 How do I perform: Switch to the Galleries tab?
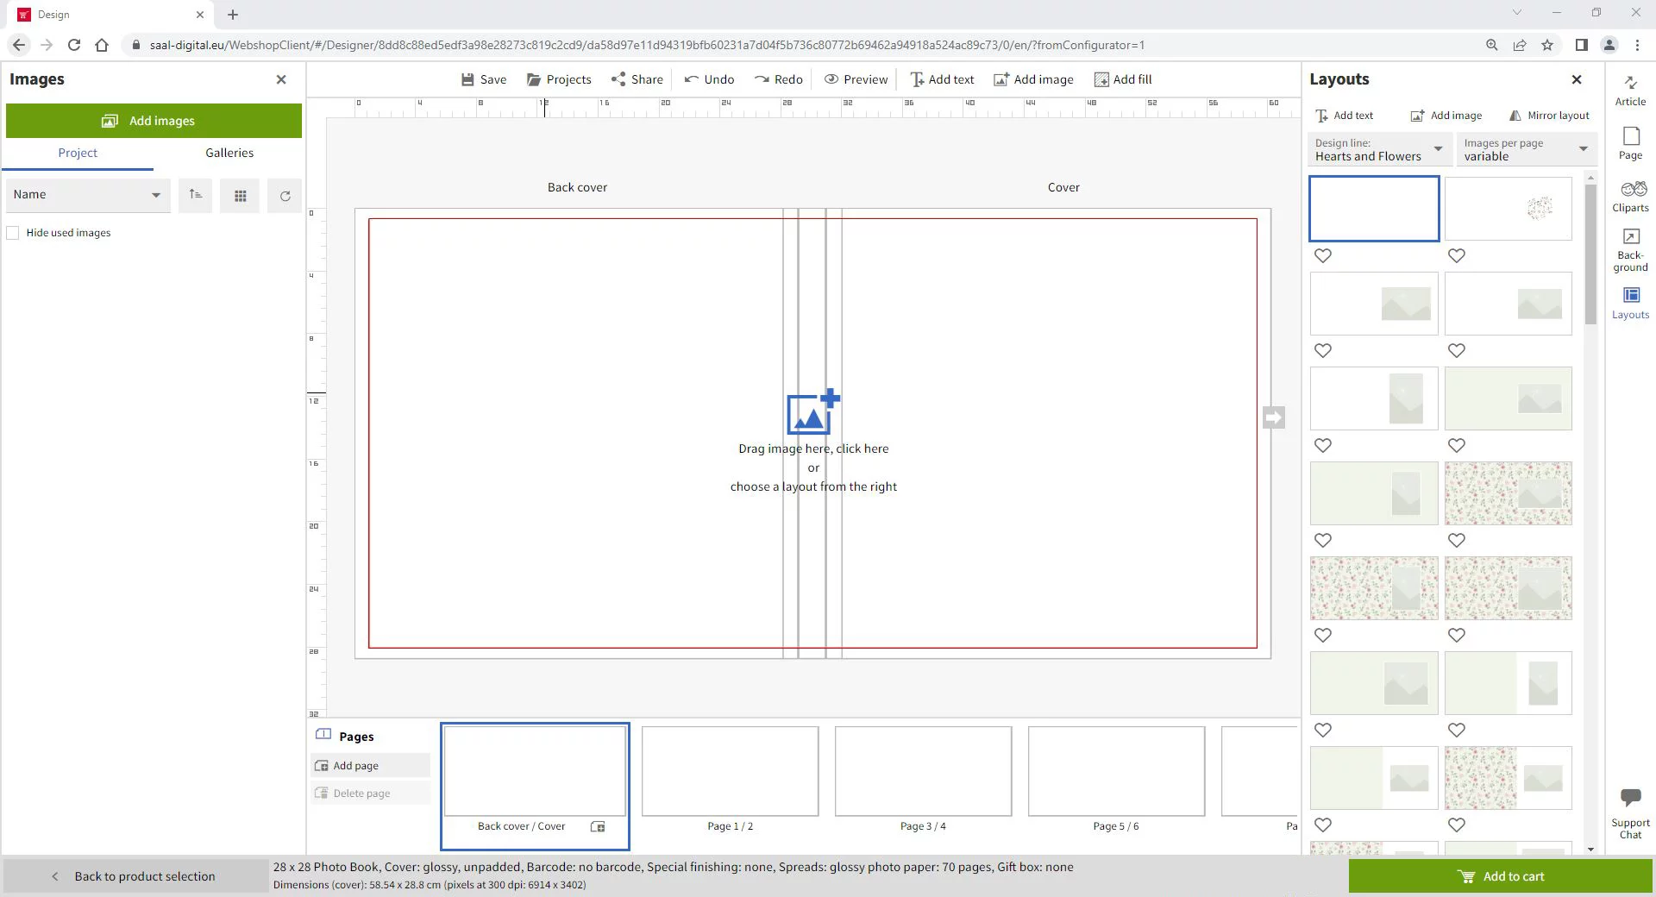229,153
